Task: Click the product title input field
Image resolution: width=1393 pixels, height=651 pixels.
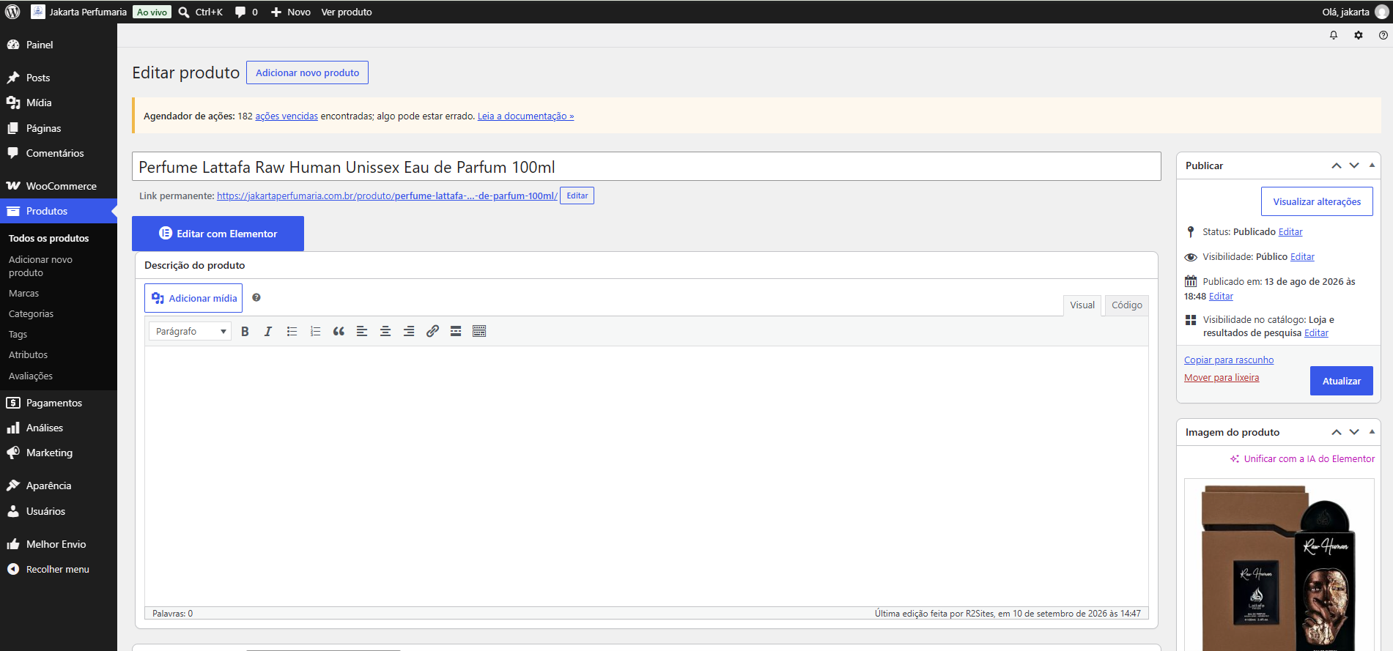Action: point(646,166)
